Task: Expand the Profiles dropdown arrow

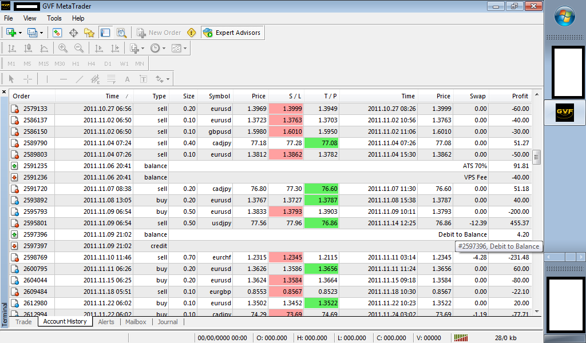Action: [41, 33]
